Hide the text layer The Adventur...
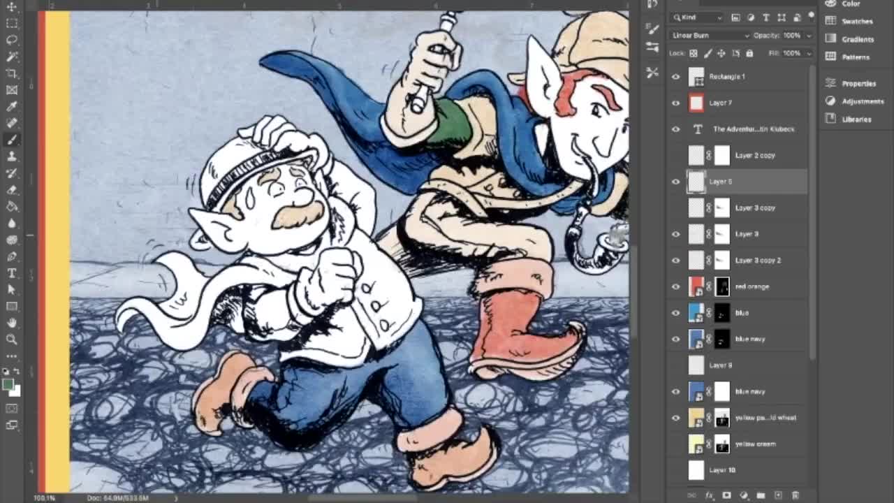The width and height of the screenshot is (894, 503). [675, 129]
